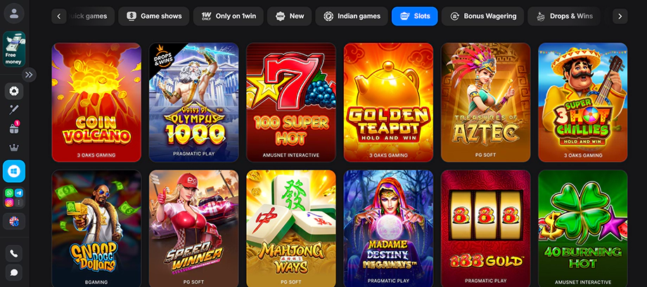Select the Only on 1win category
Screen dimensions: 647x287
click(x=228, y=16)
